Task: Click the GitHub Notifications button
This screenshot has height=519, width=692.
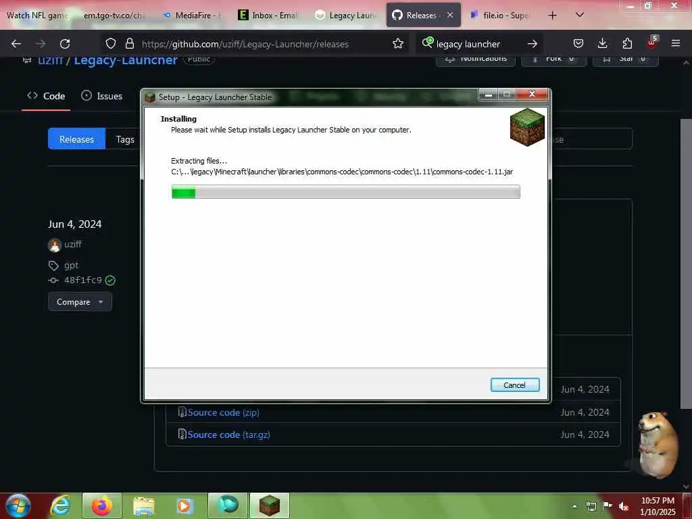Action: point(476,59)
